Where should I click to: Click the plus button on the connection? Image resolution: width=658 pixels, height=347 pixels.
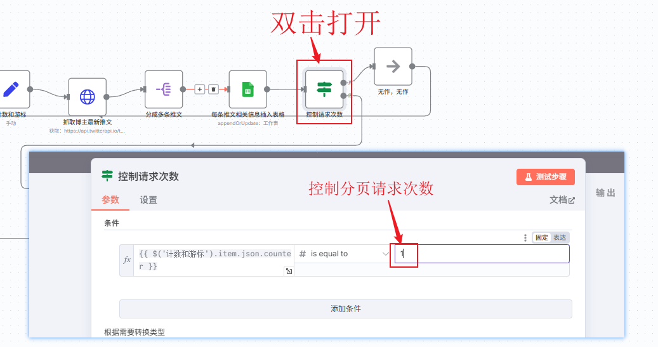point(200,89)
